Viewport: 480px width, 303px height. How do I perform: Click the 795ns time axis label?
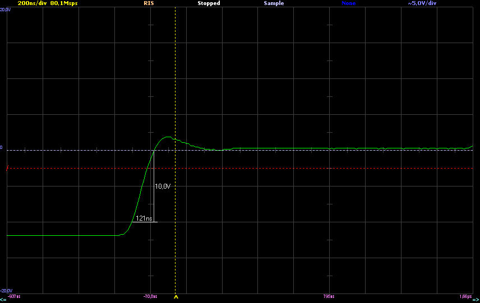329,296
